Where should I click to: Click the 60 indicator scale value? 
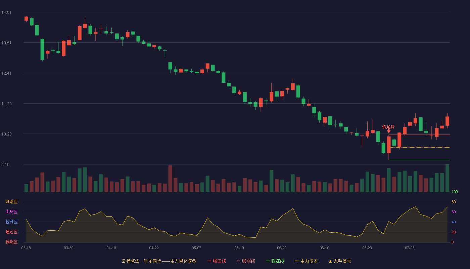[454, 212]
